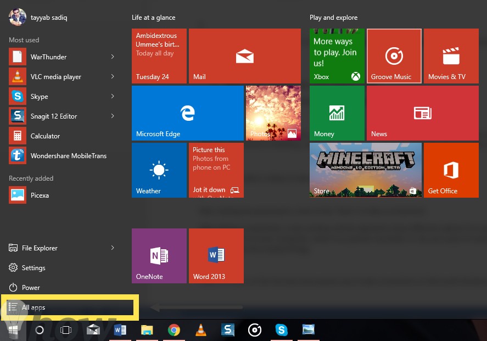Switch to Word on the taskbar
Screen dimensions: 487x341
click(120, 330)
